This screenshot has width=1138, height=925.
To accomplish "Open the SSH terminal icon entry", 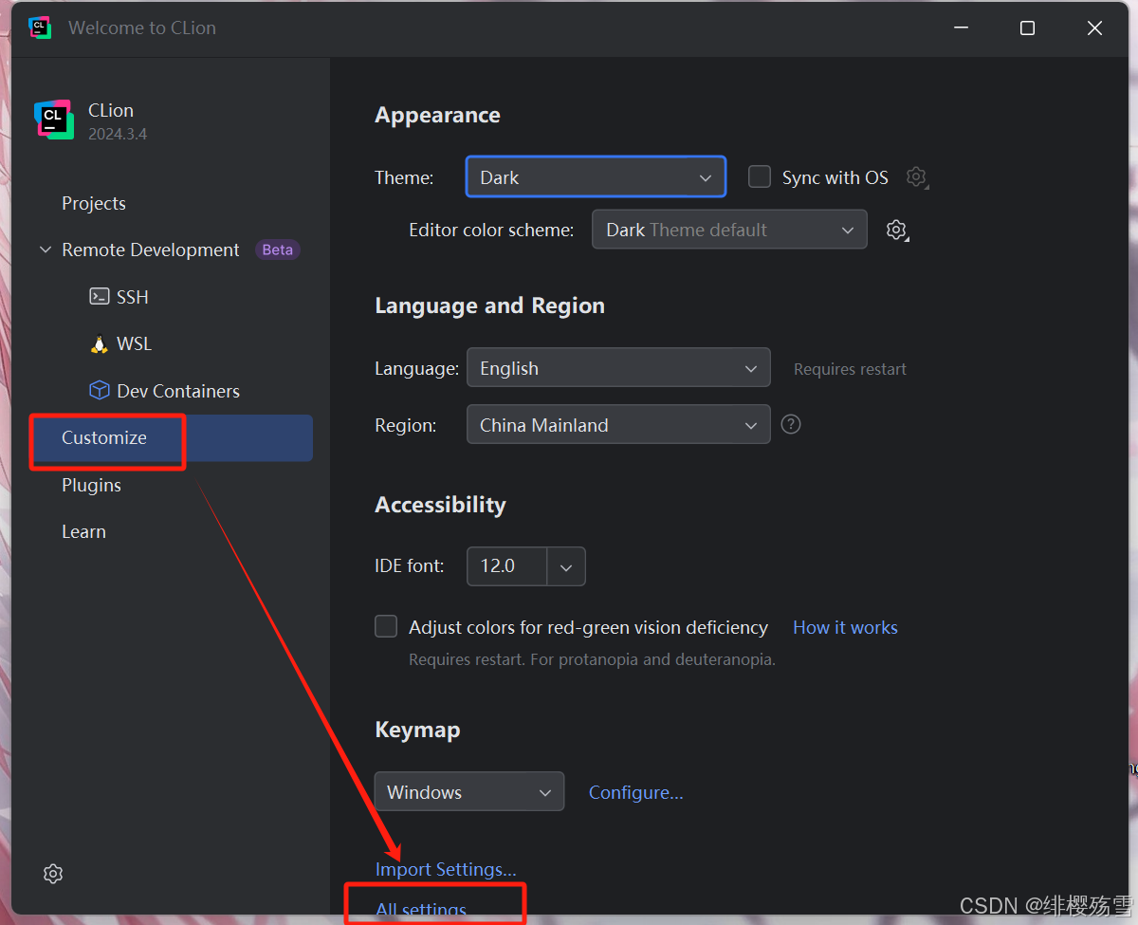I will tap(100, 296).
